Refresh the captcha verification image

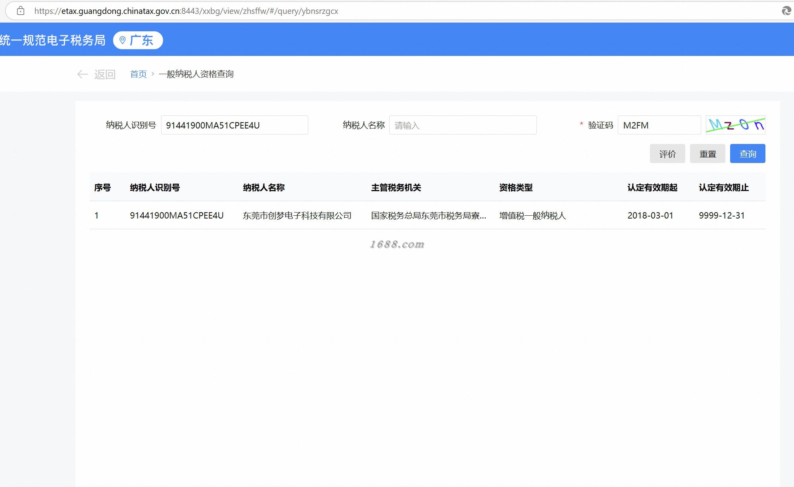pos(735,125)
